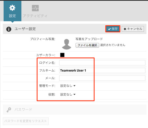This screenshot has width=148, height=128.
Task: Open the 役割 dropdown
Action: click(68, 94)
